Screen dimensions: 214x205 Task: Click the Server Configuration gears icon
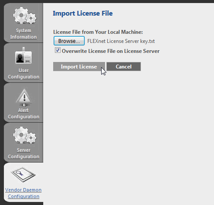[25, 135]
